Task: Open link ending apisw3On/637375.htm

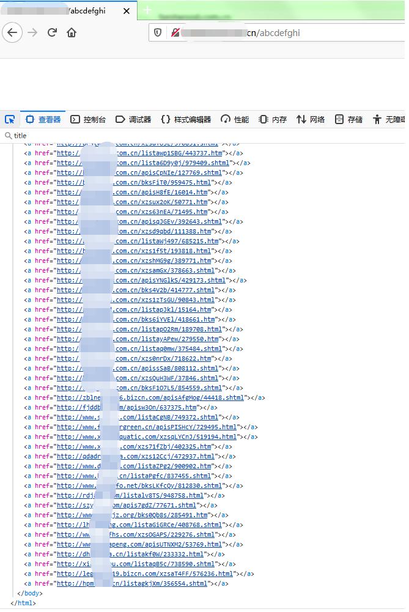Action: (x=127, y=407)
